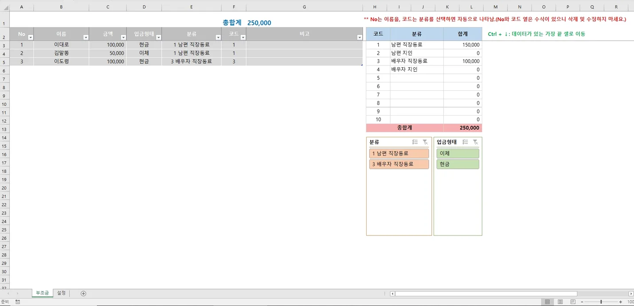Viewport: 634px width, 306px height.
Task: Select the 부조금 sheet tab
Action: tap(42, 293)
